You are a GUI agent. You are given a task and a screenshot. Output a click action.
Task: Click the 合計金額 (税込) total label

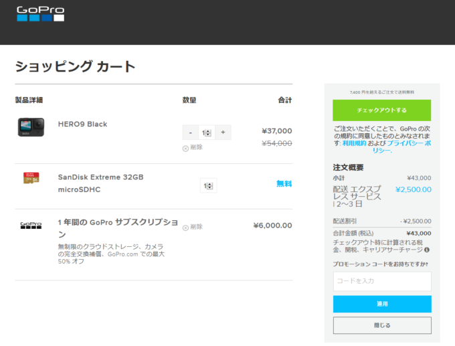353,233
